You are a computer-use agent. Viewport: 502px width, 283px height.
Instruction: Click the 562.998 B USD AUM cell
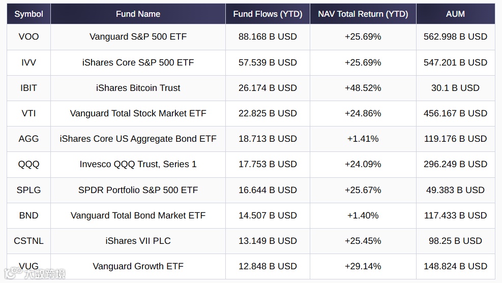click(x=455, y=37)
